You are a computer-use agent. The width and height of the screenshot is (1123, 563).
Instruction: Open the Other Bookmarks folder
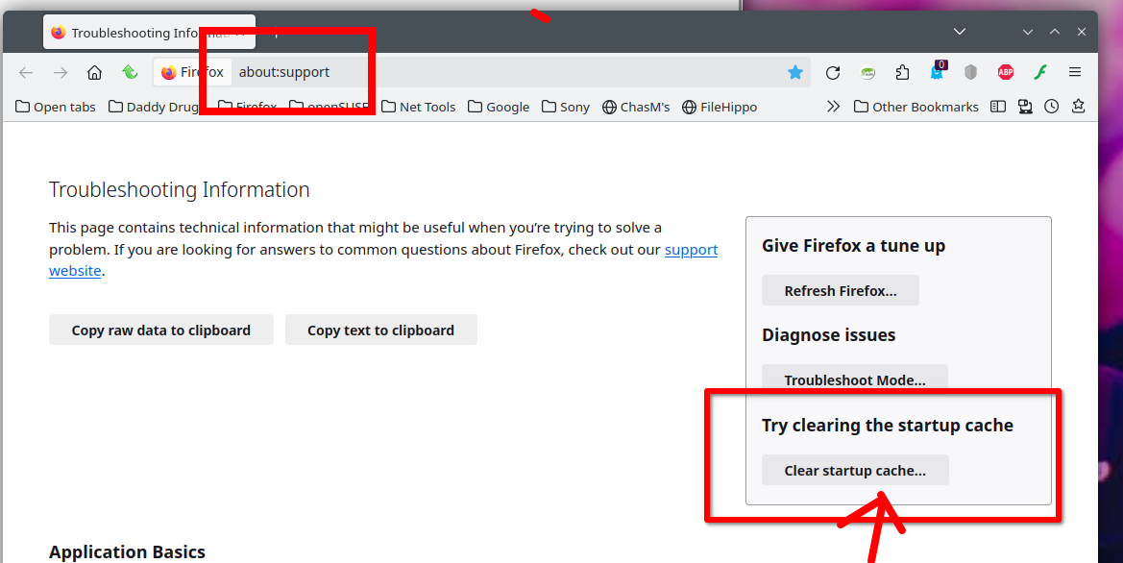[915, 107]
